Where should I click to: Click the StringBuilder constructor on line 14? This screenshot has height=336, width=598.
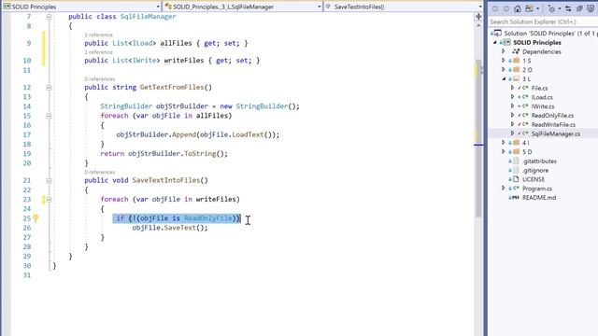tap(262, 105)
